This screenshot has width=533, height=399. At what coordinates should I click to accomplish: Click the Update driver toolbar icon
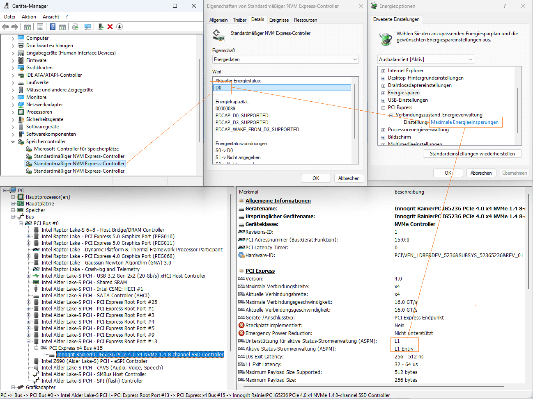[75, 27]
